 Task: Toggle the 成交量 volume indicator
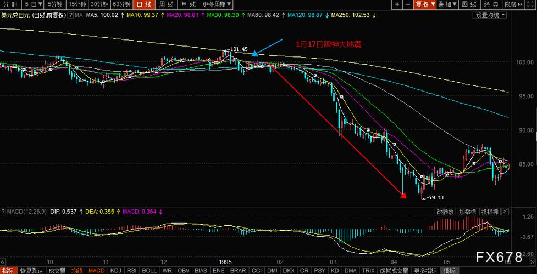click(x=57, y=270)
